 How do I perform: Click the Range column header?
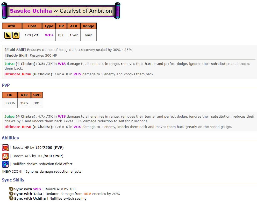point(89,26)
